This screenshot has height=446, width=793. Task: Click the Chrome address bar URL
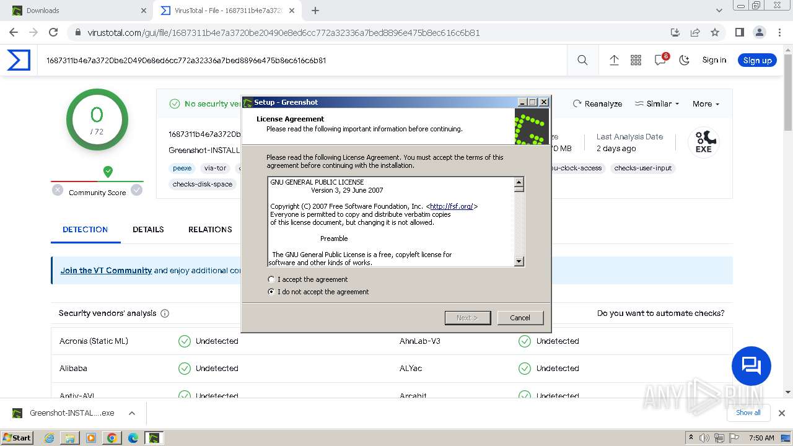(x=284, y=32)
